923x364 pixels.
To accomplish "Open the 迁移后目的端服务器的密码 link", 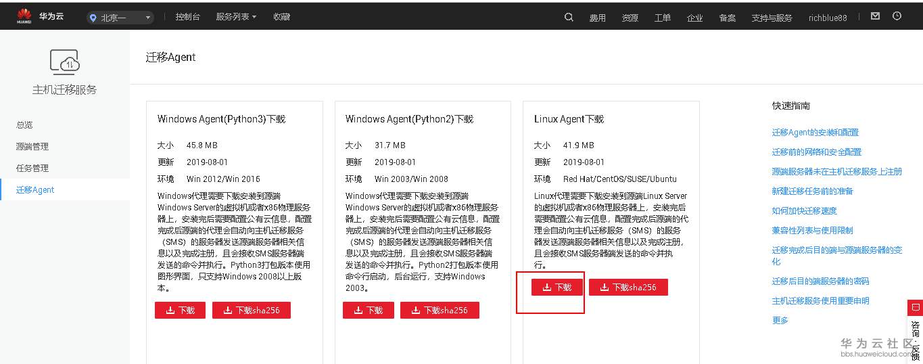I will [821, 281].
